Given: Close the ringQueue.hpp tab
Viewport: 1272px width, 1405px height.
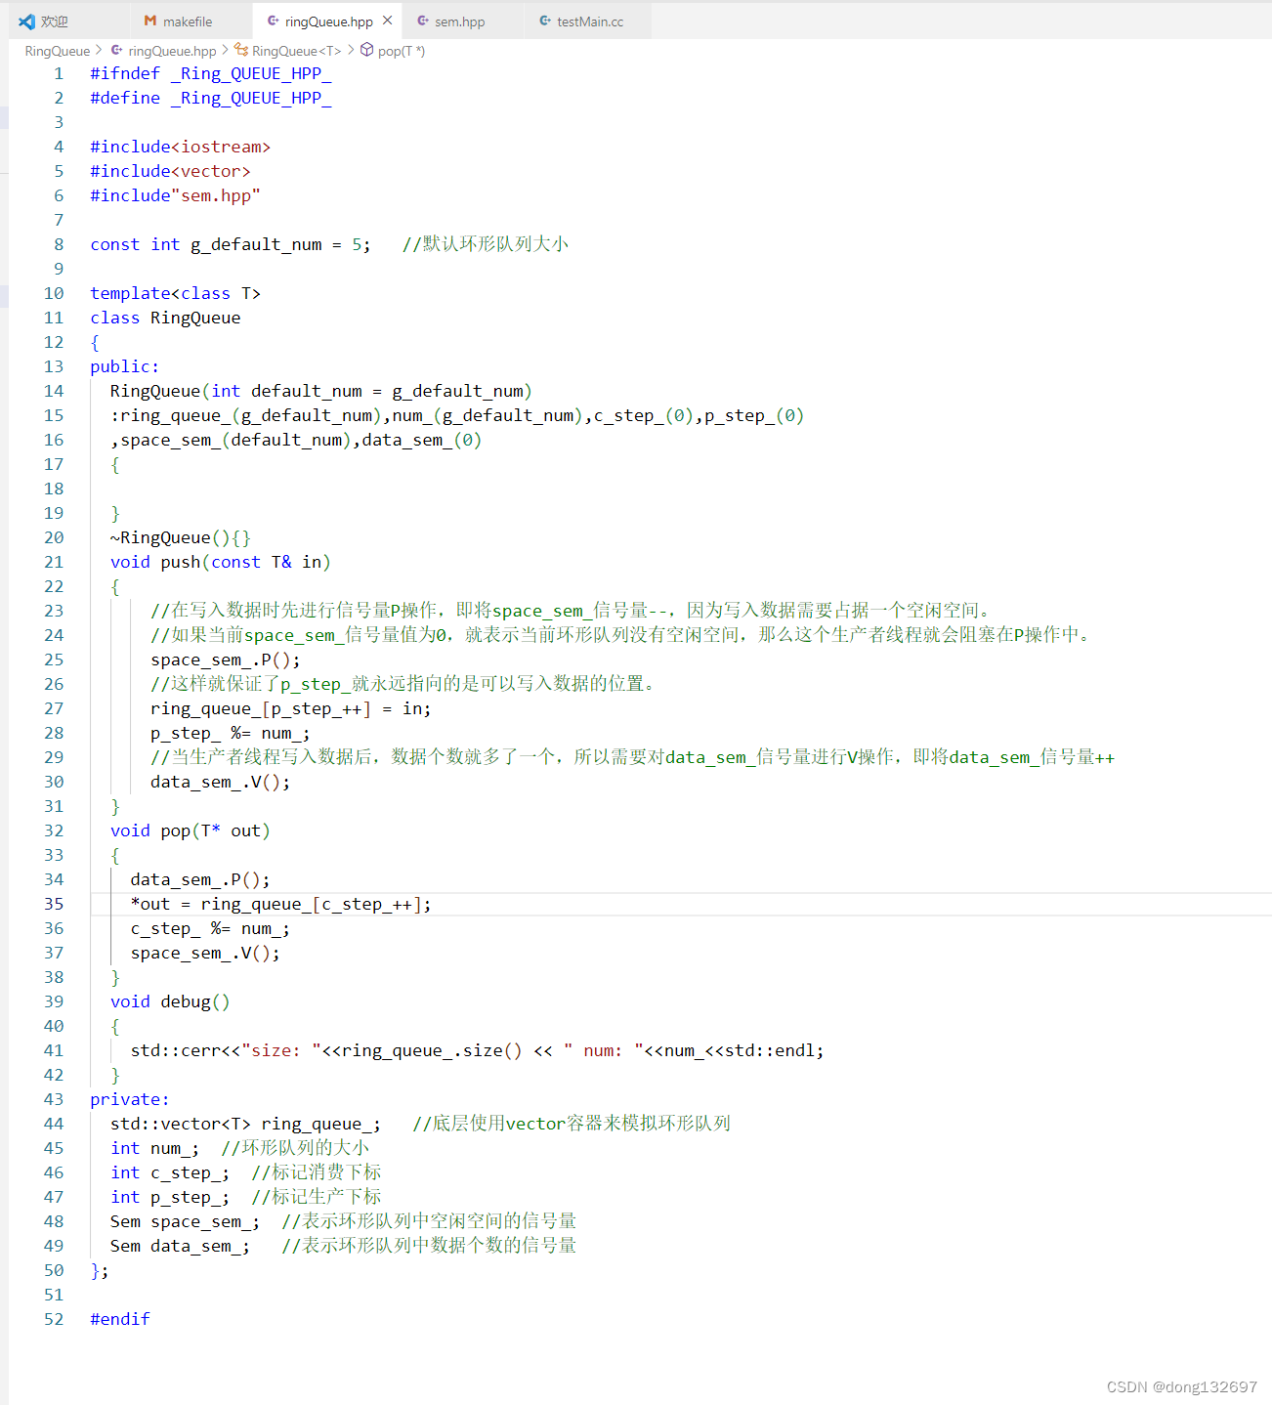Looking at the screenshot, I should (388, 21).
